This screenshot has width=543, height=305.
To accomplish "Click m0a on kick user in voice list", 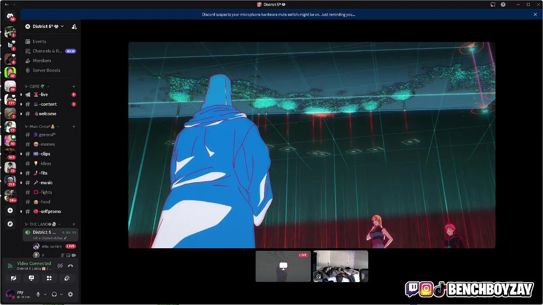I will 54,246.
